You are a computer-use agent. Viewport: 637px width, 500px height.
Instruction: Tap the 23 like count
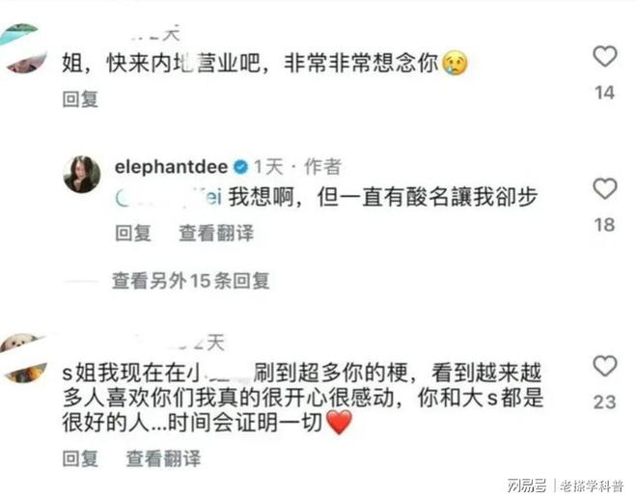[605, 403]
